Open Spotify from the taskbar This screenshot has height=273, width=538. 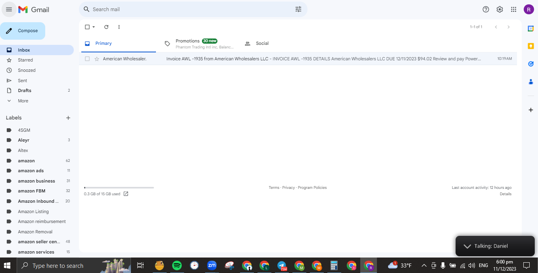pyautogui.click(x=177, y=265)
